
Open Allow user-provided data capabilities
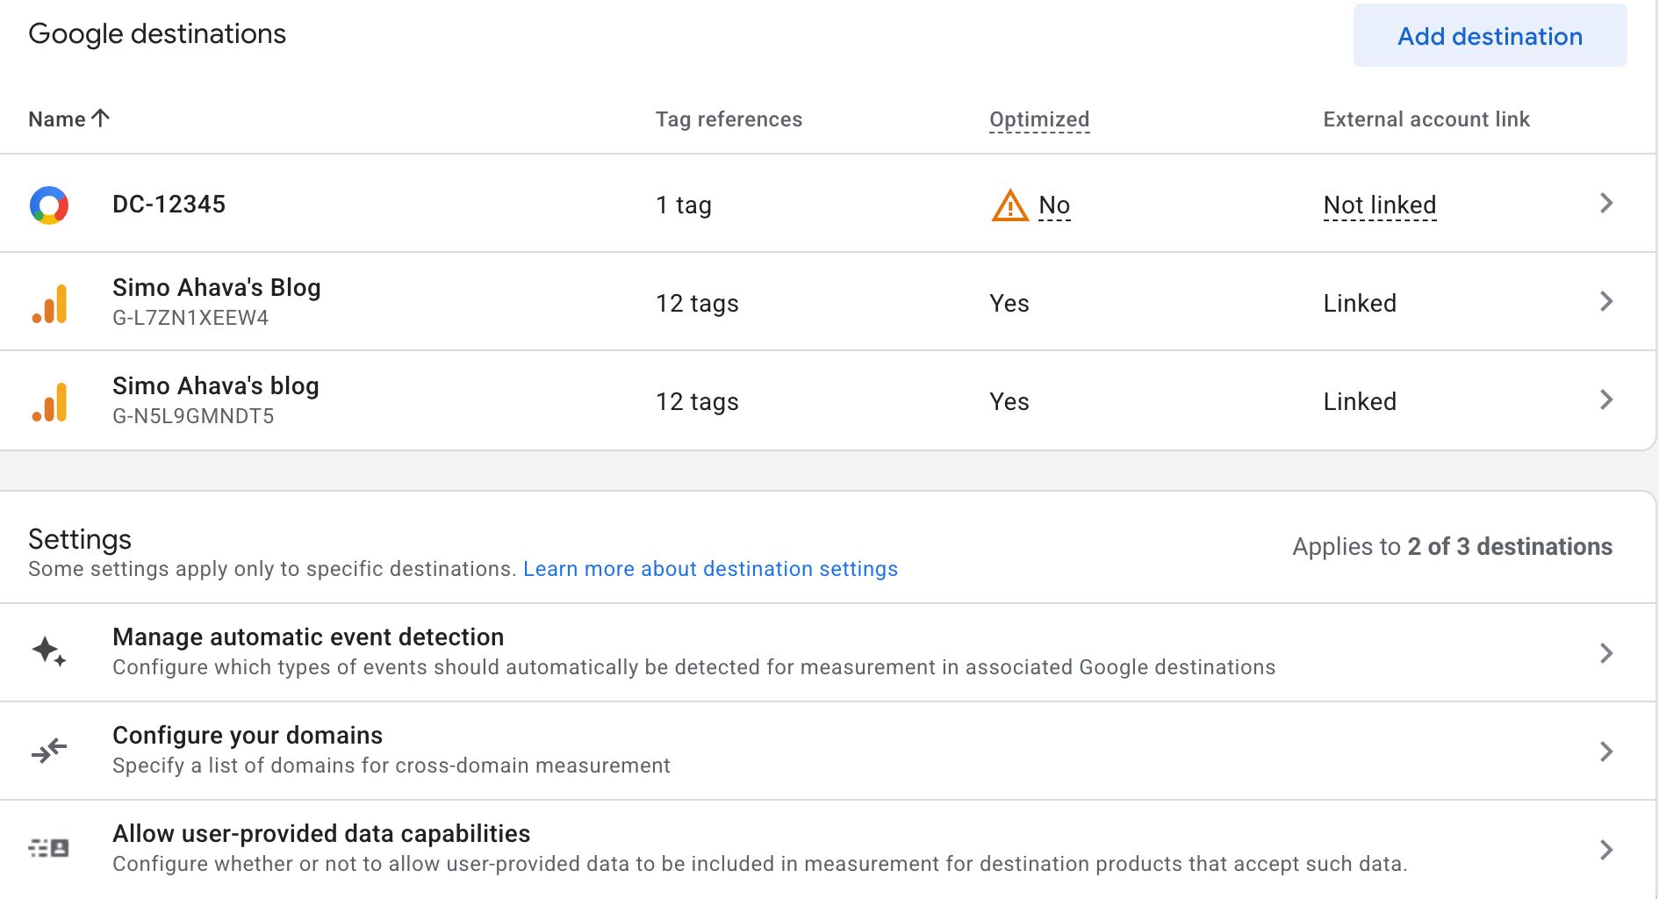[x=829, y=849]
